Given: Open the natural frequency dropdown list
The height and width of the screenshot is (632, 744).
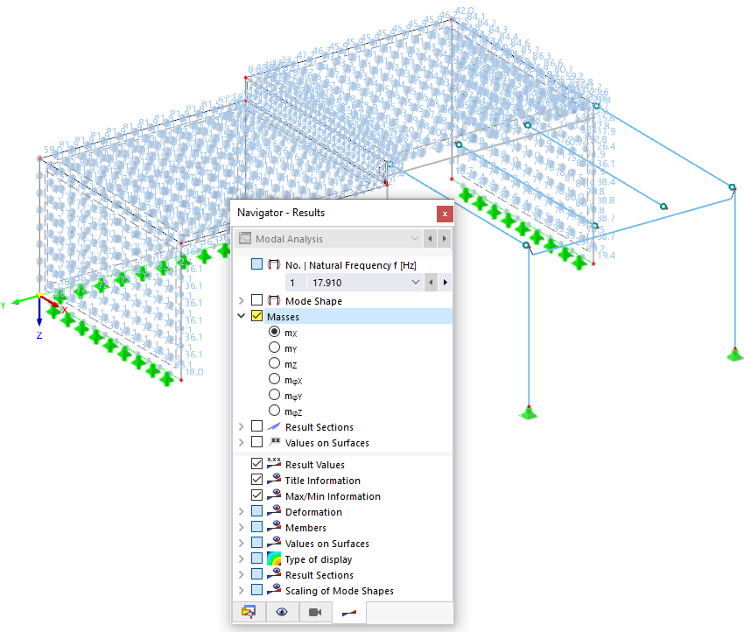Looking at the screenshot, I should 414,282.
